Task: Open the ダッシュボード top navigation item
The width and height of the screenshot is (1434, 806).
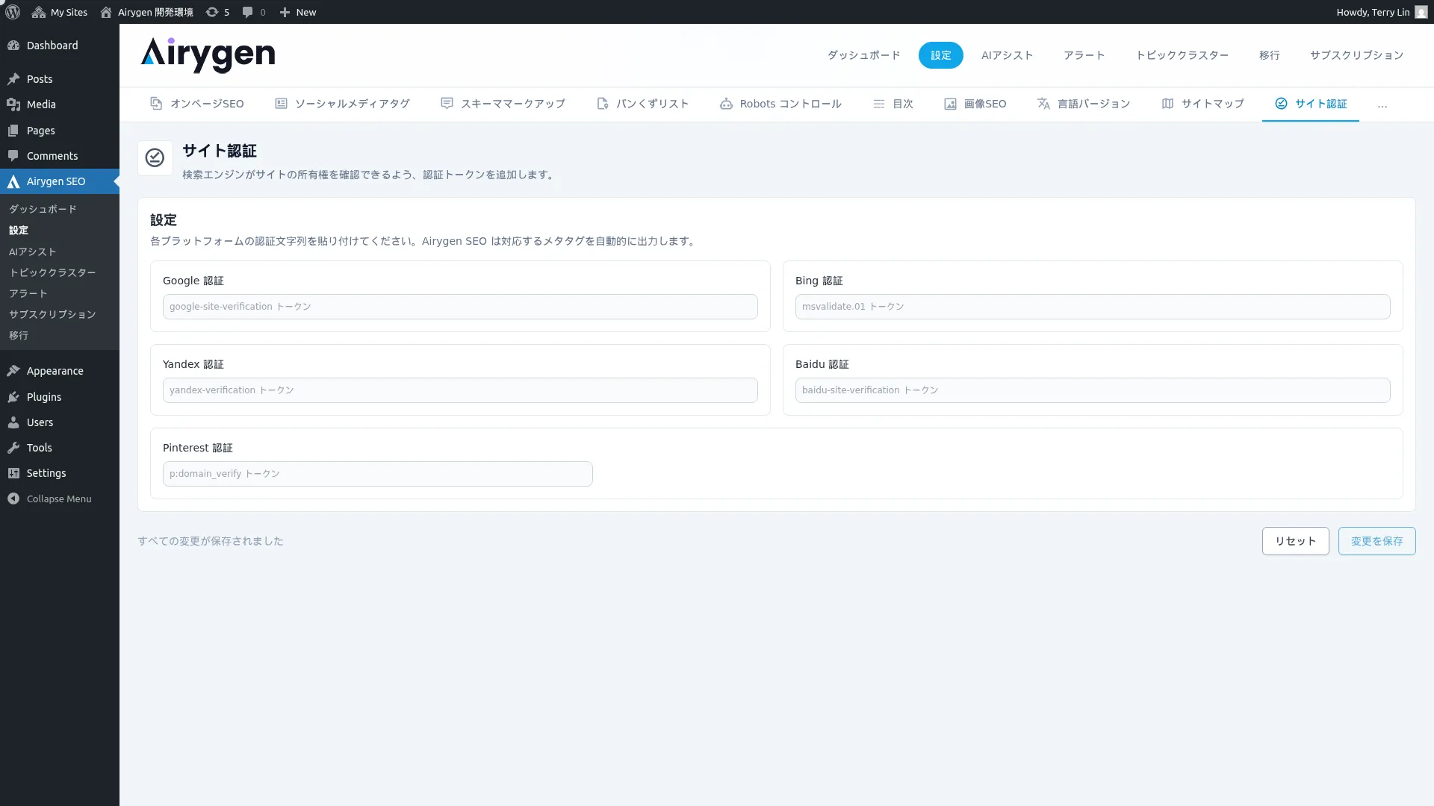Action: (863, 55)
